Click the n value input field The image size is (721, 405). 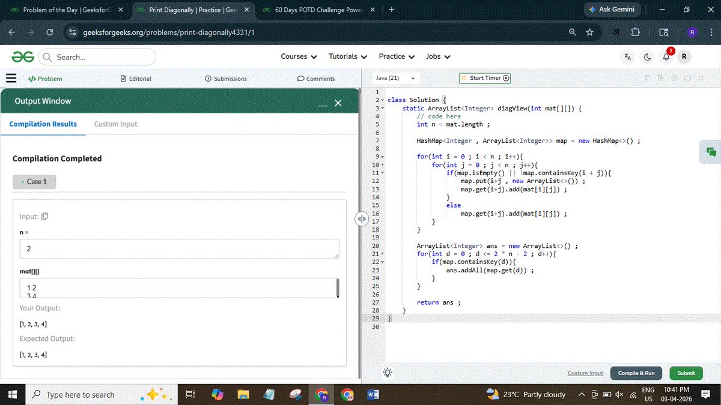point(179,249)
